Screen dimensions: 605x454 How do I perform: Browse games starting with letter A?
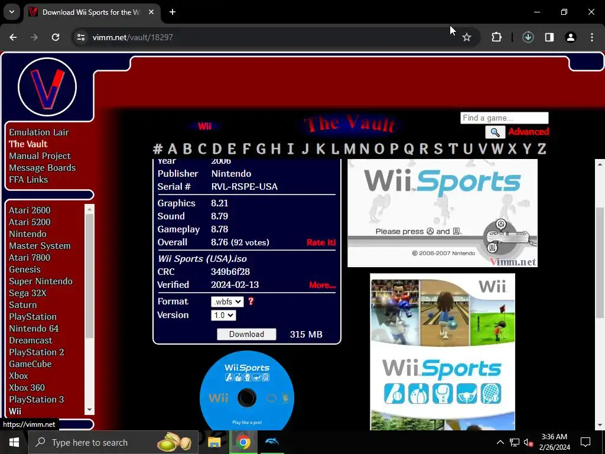point(173,148)
